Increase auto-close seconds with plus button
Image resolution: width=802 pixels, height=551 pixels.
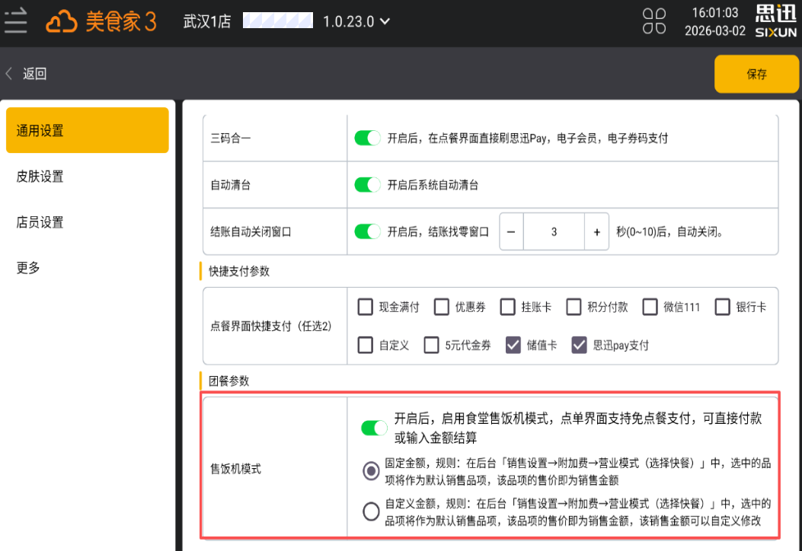coord(596,232)
